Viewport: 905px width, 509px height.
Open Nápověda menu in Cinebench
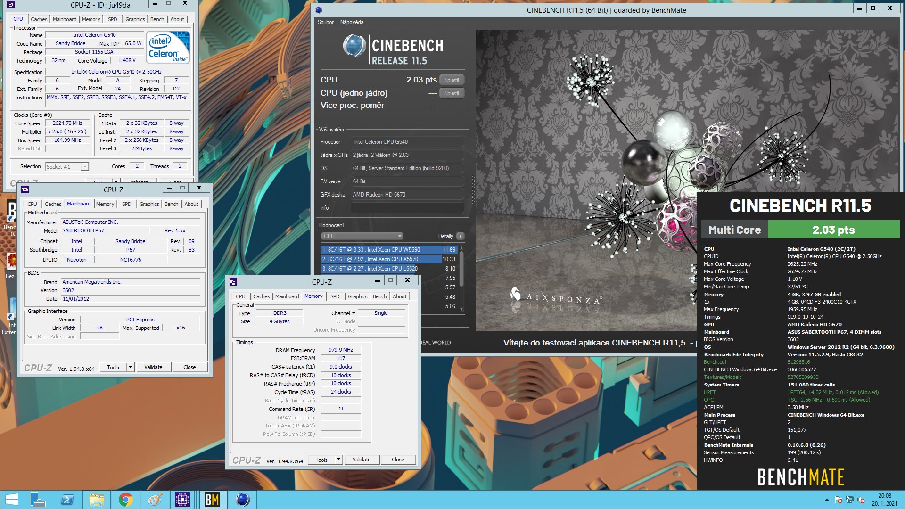[x=352, y=22]
